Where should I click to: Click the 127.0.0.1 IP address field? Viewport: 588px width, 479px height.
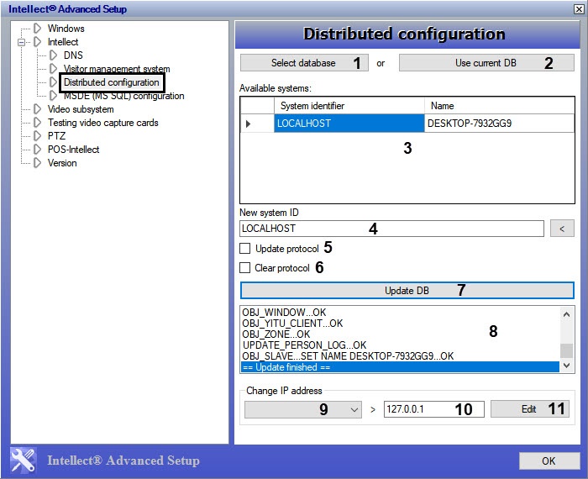[x=434, y=409]
